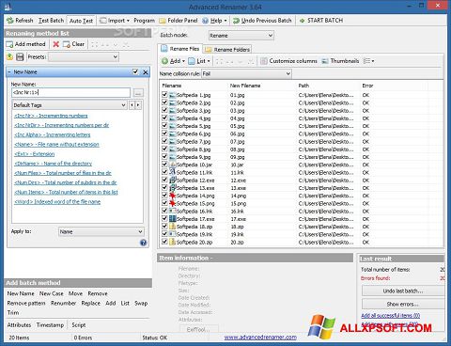451x346 pixels.
Task: Close the New Name method panel
Action: point(146,72)
